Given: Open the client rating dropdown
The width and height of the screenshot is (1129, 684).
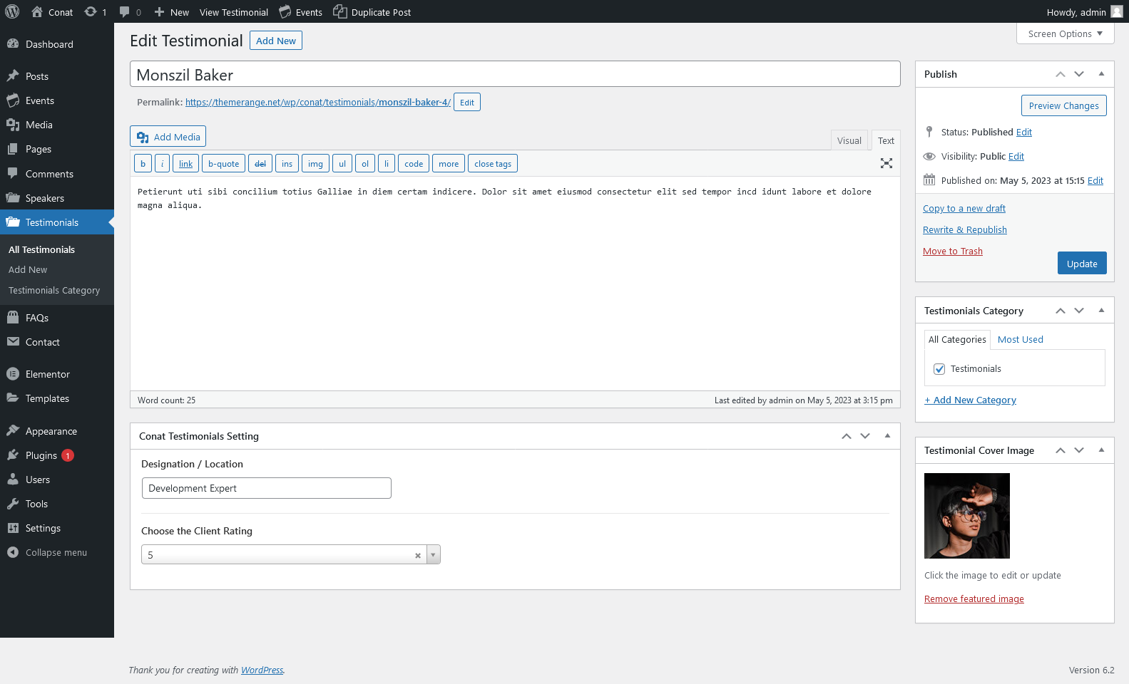Looking at the screenshot, I should coord(433,555).
